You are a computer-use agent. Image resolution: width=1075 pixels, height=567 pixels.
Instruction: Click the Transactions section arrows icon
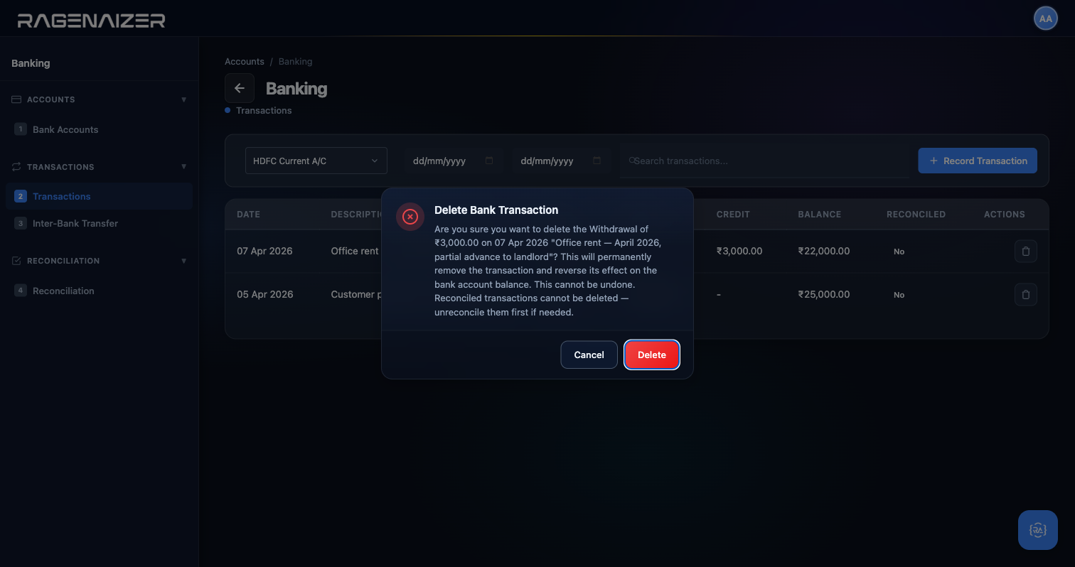click(16, 167)
